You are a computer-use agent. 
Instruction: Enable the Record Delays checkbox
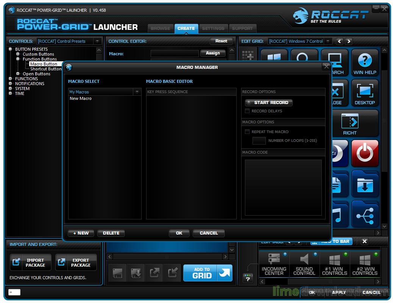[x=247, y=111]
